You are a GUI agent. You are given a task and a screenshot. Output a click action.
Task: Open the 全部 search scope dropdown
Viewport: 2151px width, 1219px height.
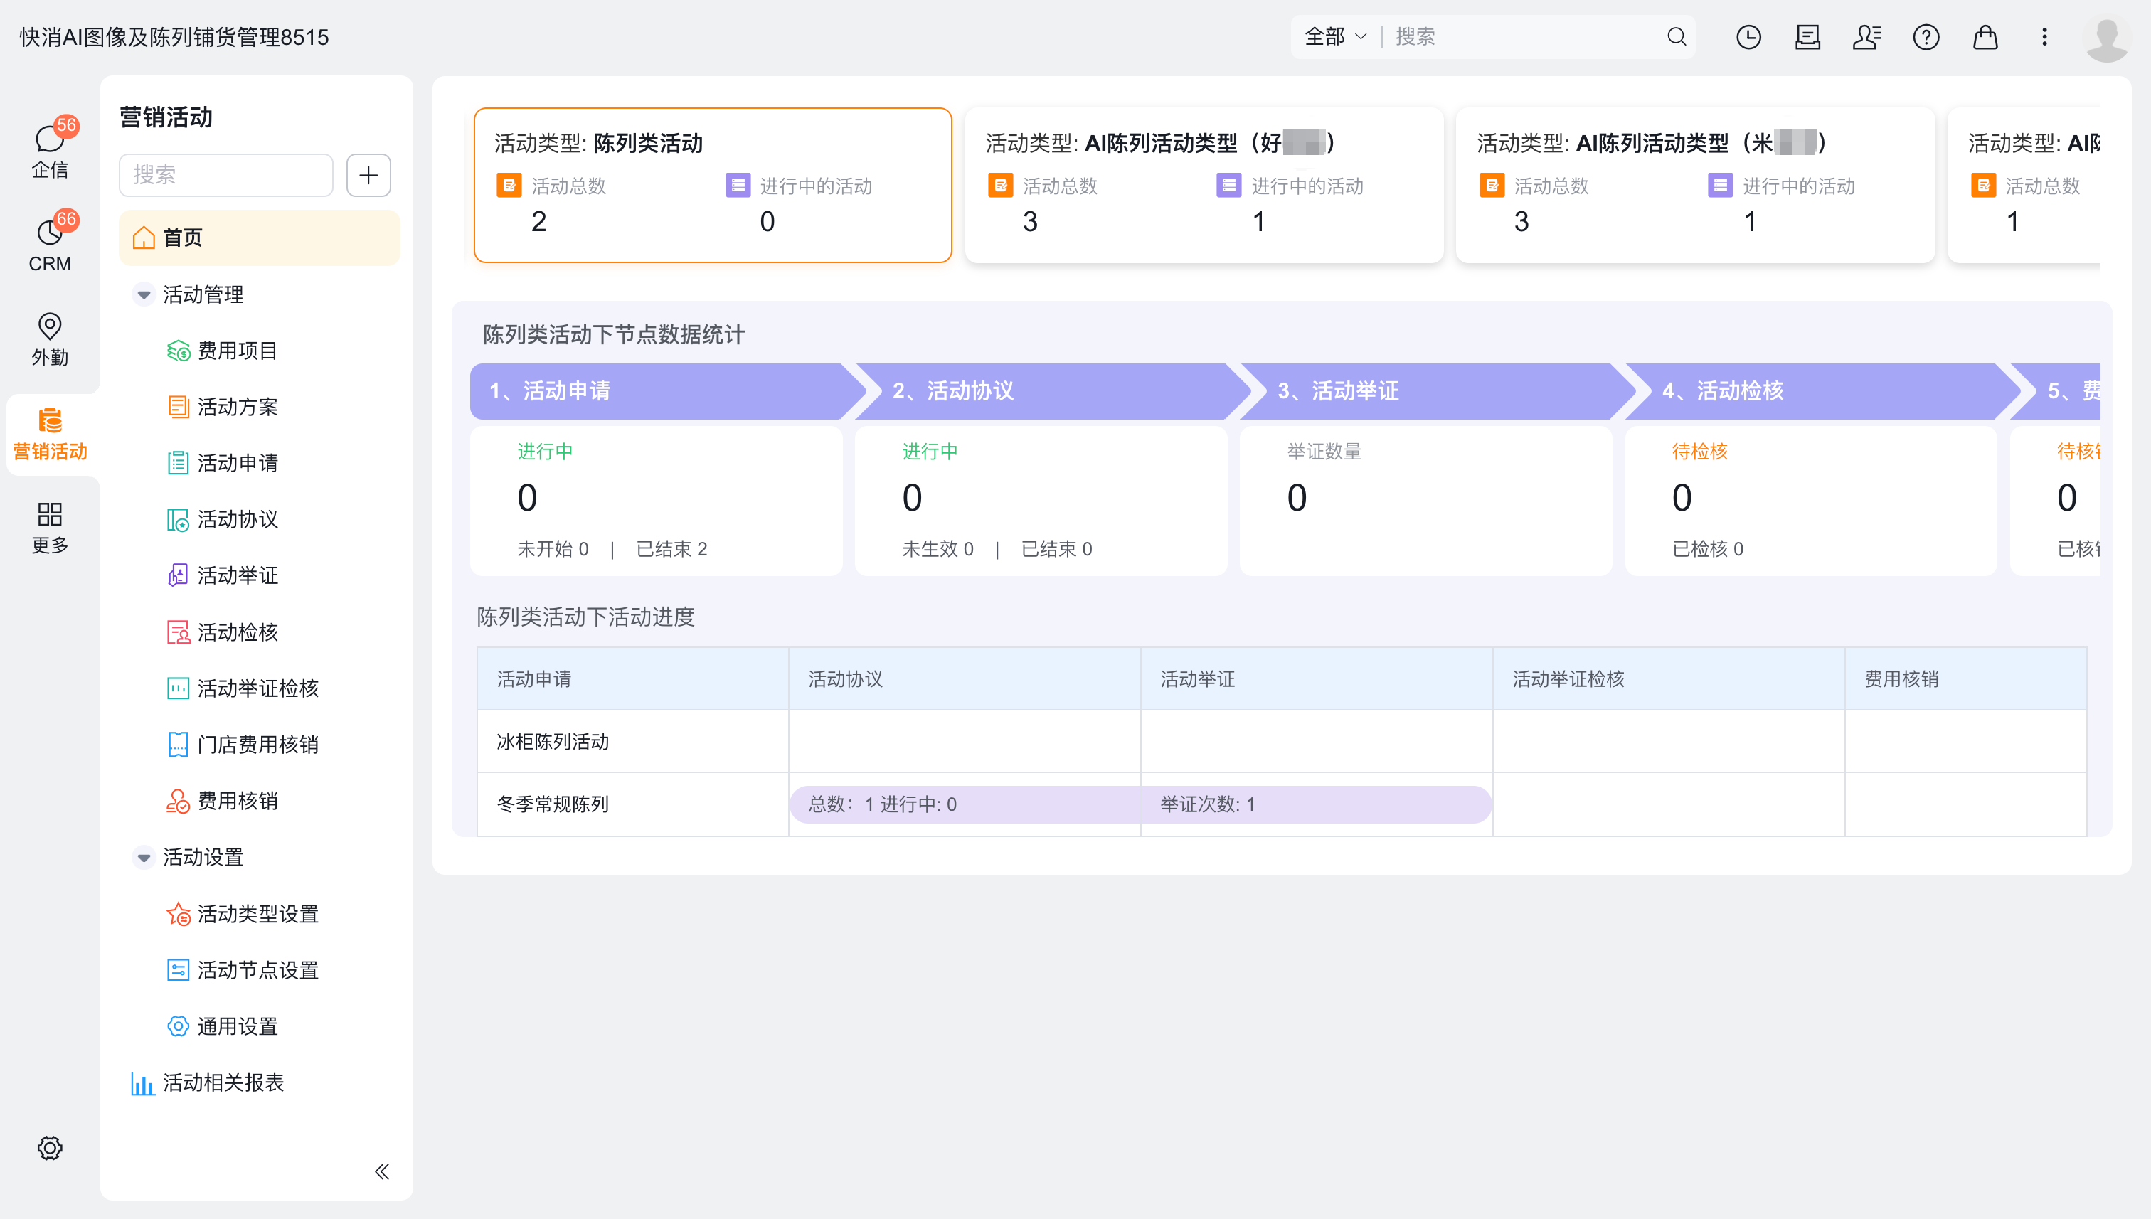click(1334, 37)
